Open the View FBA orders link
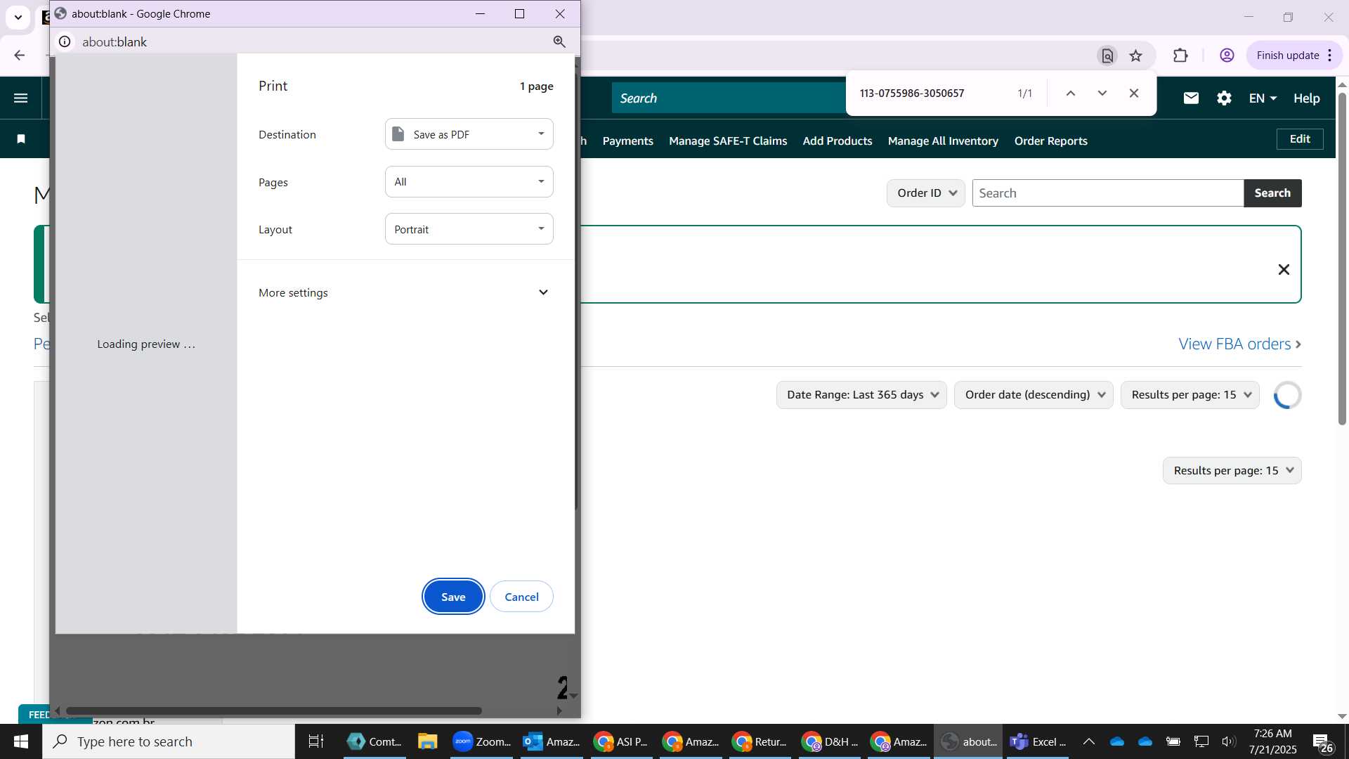1349x759 pixels. (1240, 344)
